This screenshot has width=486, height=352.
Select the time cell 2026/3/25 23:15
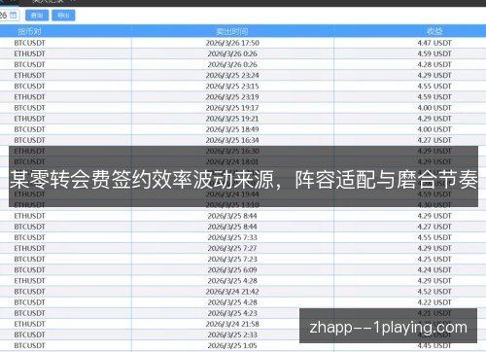click(232, 87)
